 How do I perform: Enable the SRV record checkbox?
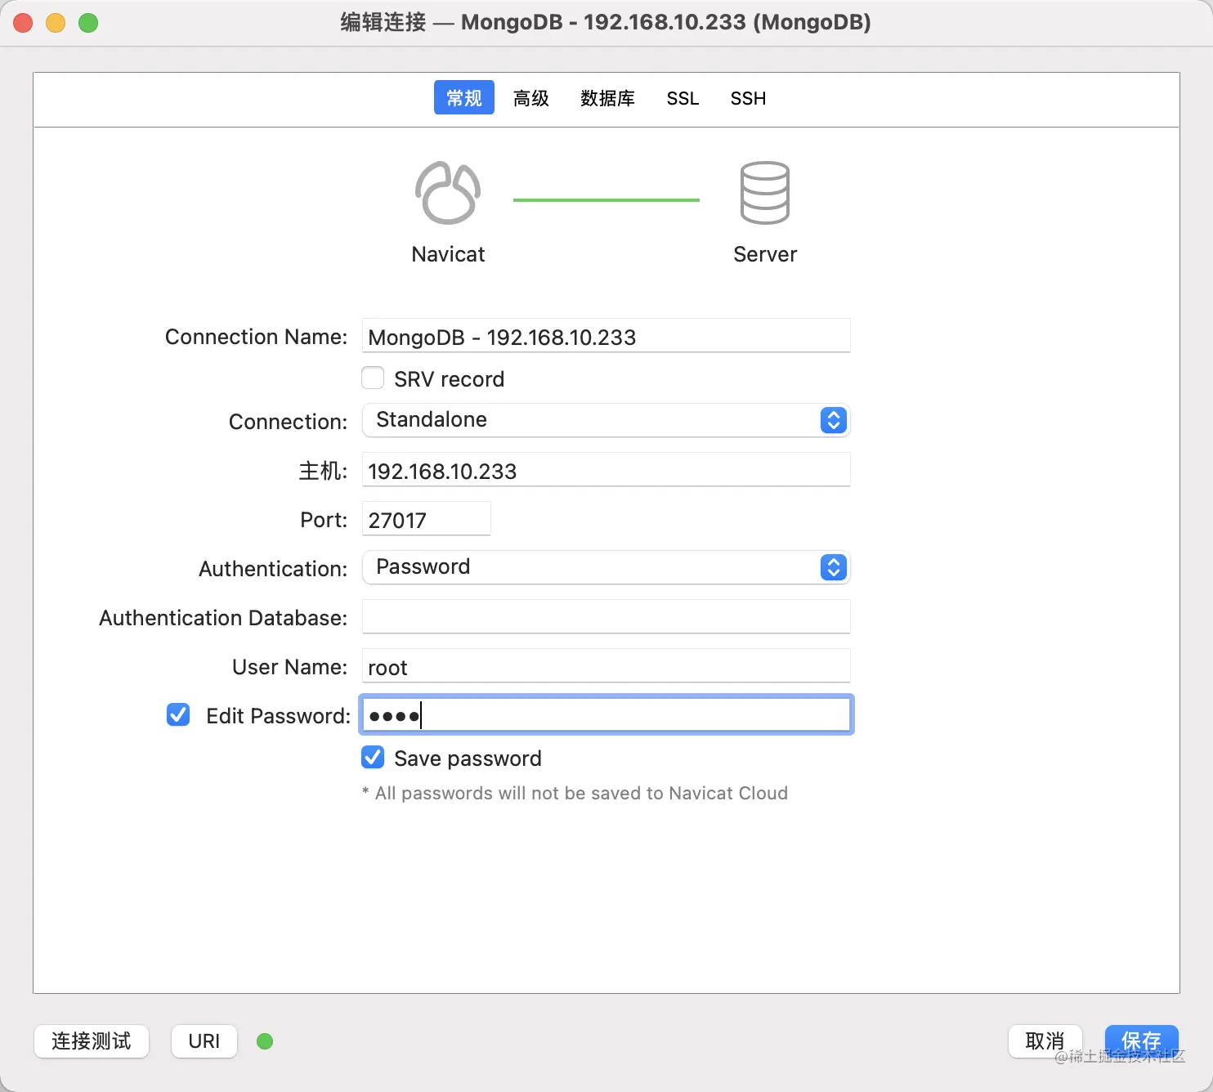point(373,378)
